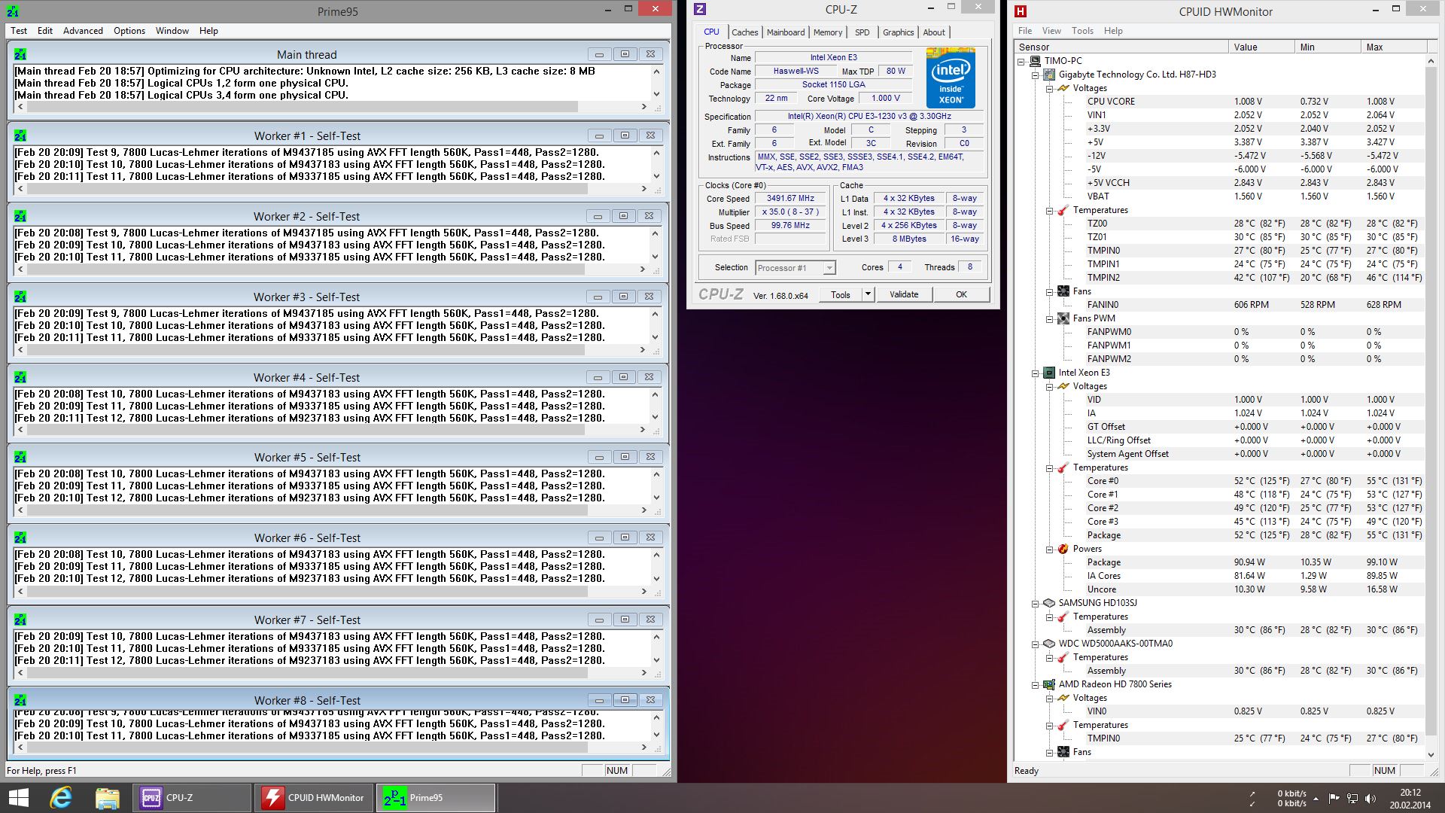Click the CPU-Z title bar icon
Viewport: 1445px width, 813px height.
pos(700,9)
